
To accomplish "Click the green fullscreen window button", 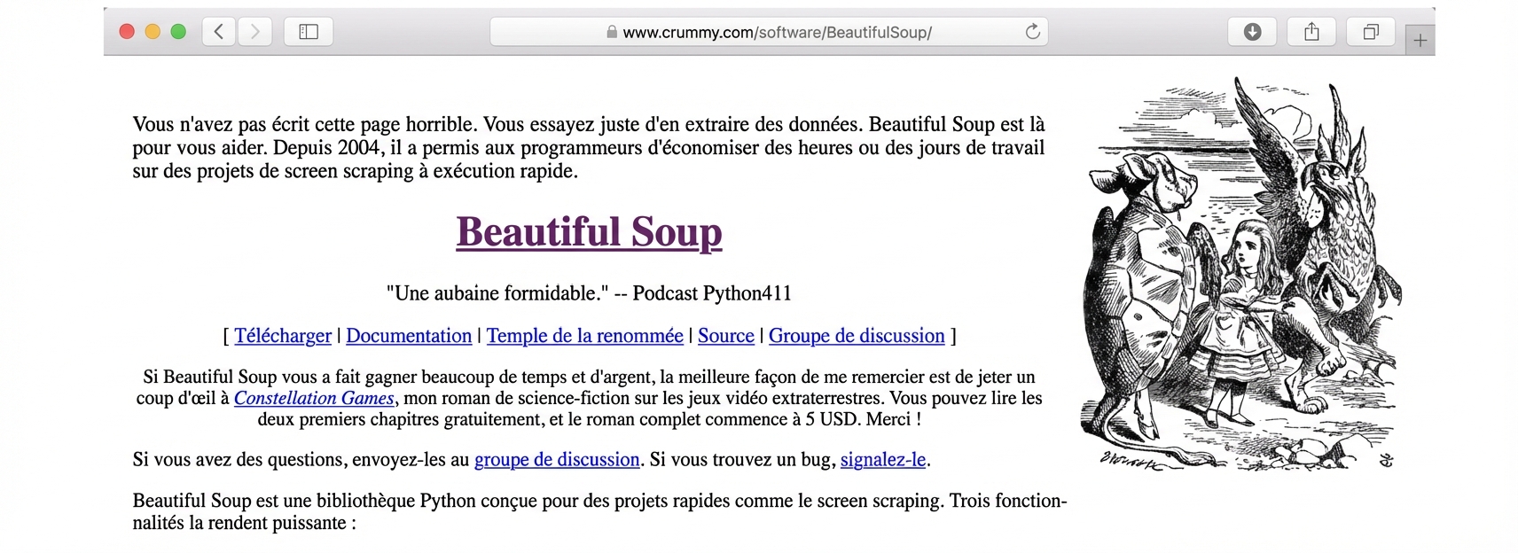I will coord(178,32).
